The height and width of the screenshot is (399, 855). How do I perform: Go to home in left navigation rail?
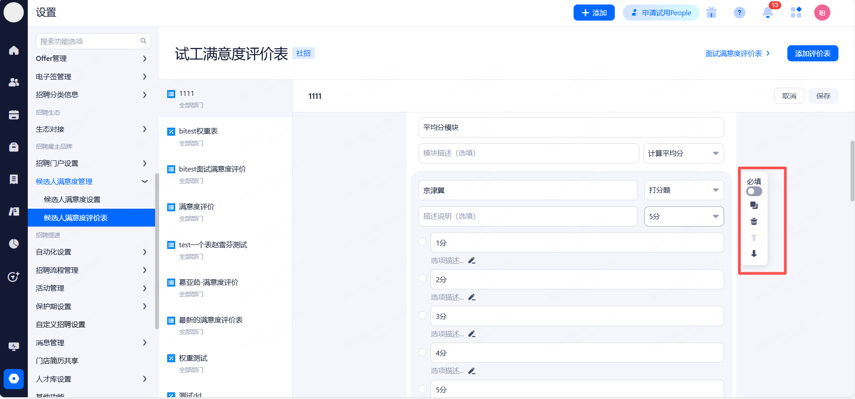tap(14, 50)
